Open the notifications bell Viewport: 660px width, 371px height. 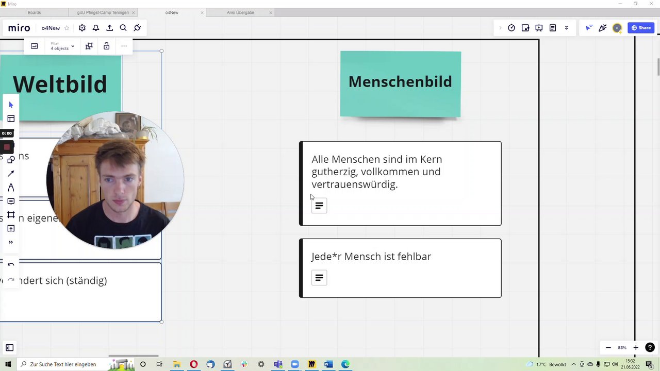point(96,28)
